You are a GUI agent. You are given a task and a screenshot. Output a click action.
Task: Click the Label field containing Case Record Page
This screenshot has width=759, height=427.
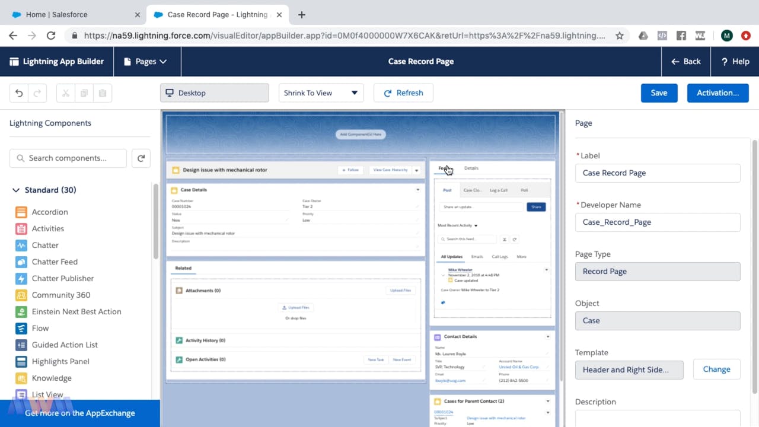click(x=658, y=173)
